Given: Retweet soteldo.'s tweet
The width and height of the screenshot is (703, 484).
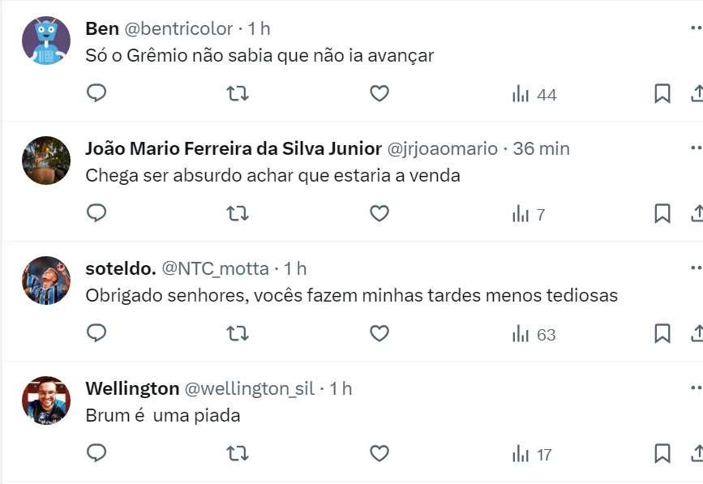Looking at the screenshot, I should coord(238,333).
